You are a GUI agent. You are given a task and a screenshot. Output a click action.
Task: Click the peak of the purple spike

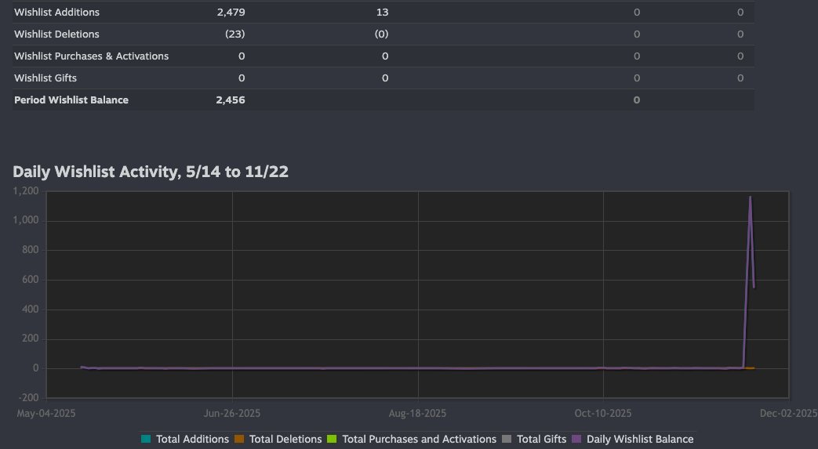(x=751, y=197)
